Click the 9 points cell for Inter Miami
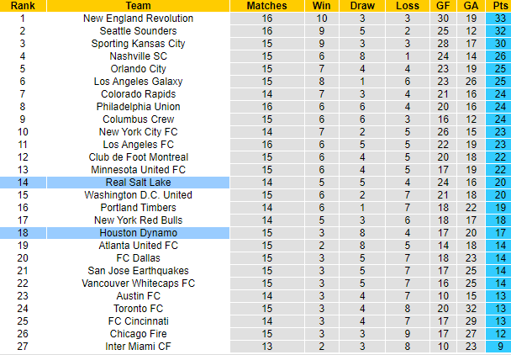This screenshot has width=511, height=355. [499, 346]
